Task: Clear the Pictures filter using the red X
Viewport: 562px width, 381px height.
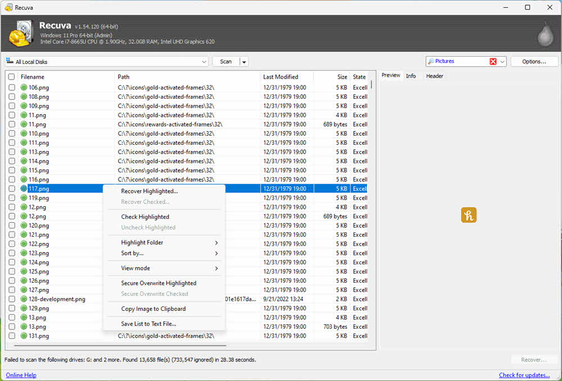Action: pyautogui.click(x=493, y=61)
